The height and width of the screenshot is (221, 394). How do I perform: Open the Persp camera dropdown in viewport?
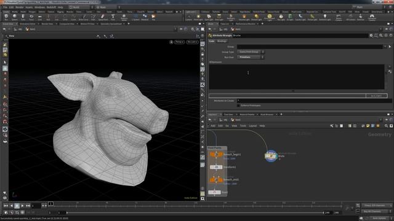coord(179,42)
